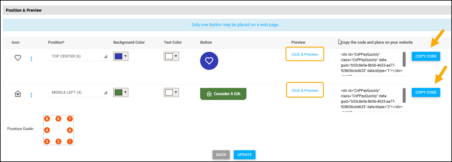The width and height of the screenshot is (452, 162).
Task: Click the Position Guide: label
Action: point(21,129)
